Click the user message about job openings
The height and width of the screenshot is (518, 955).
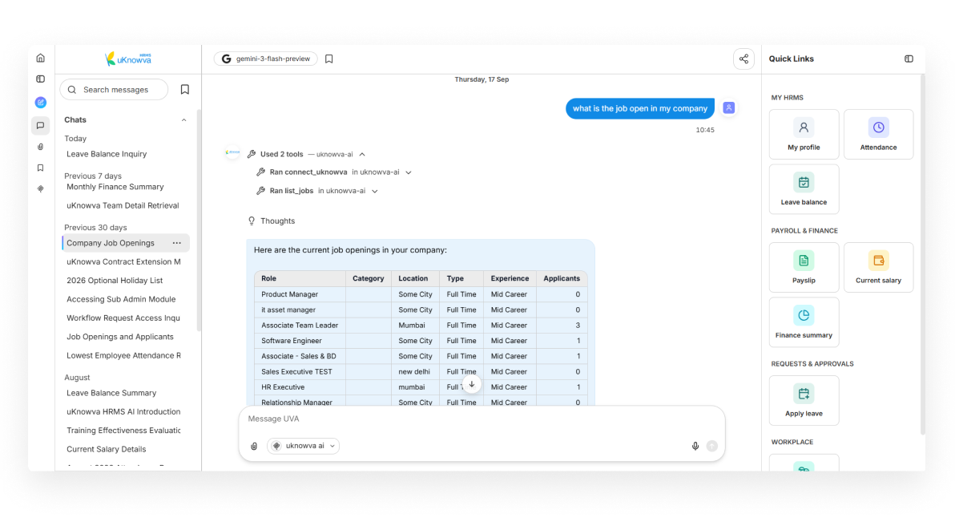639,108
